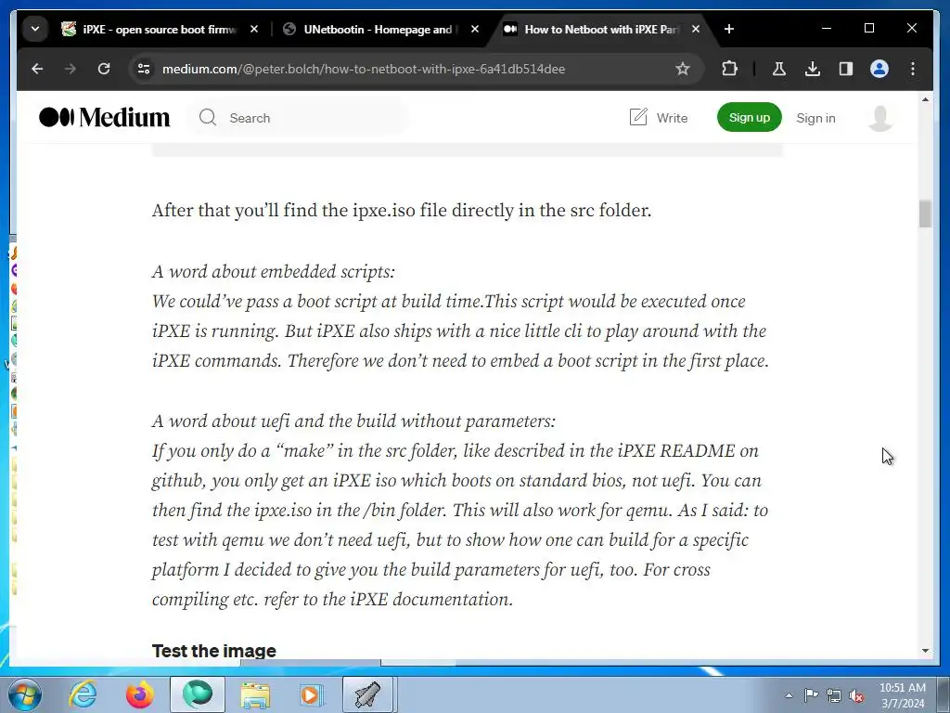Open the clock showing 10:51 AM
The width and height of the screenshot is (950, 713).
click(902, 695)
